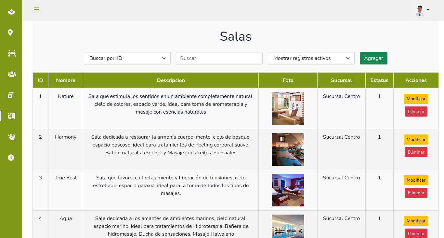
Task: Open the clock schedule sidebar icon
Action: 11,158
